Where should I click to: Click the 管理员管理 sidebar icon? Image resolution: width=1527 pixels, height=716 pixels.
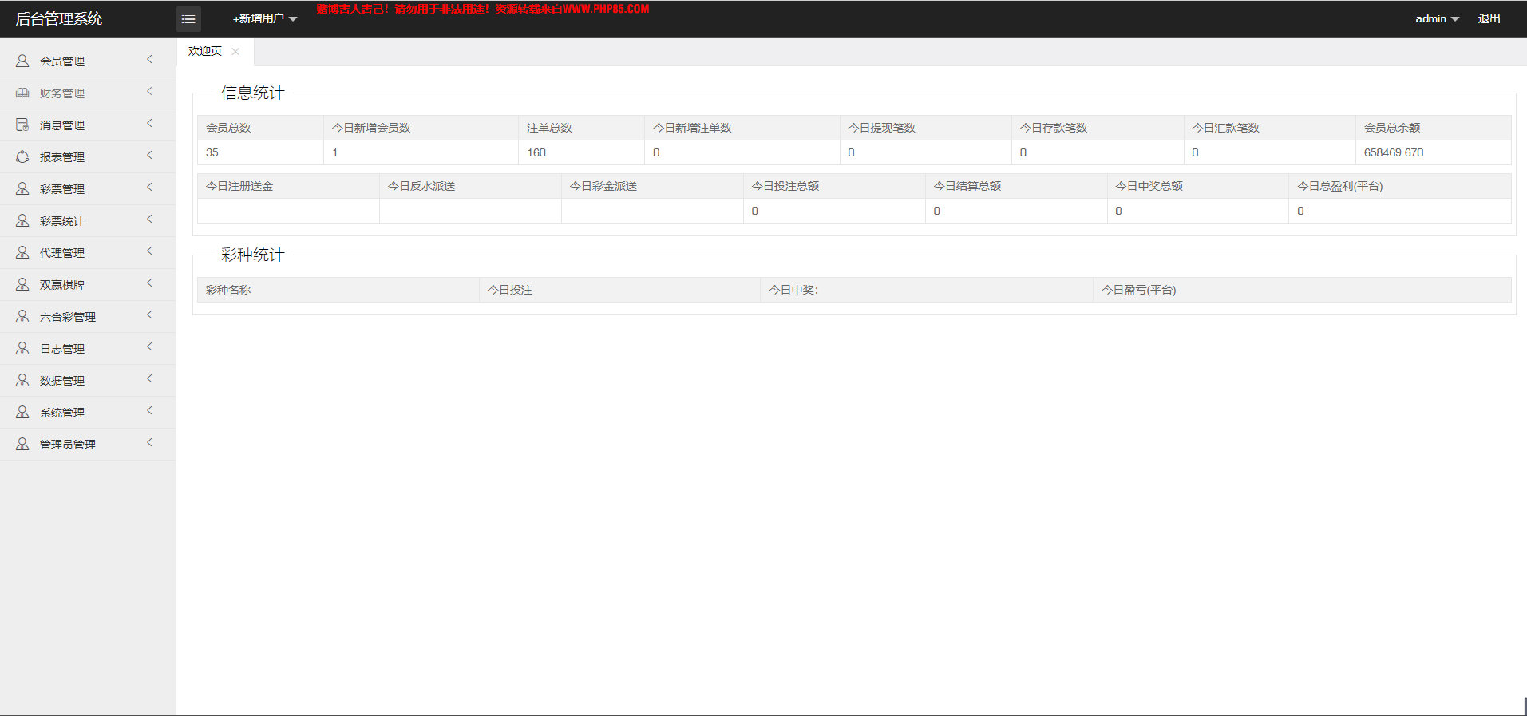point(22,445)
